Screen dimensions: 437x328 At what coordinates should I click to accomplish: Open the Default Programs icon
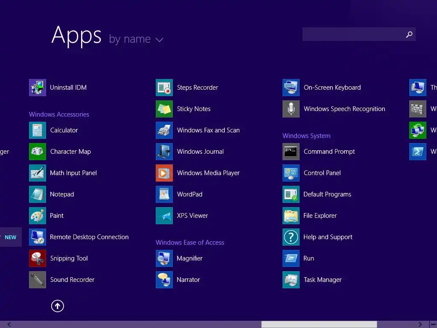pyautogui.click(x=291, y=194)
